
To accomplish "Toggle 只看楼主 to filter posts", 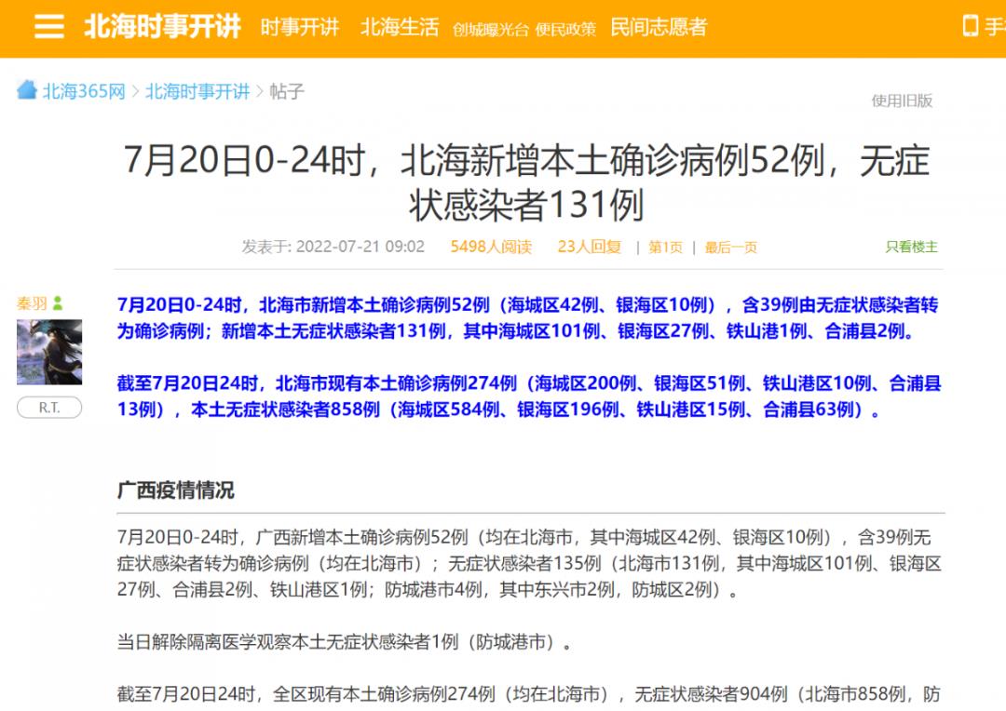I will tap(911, 247).
